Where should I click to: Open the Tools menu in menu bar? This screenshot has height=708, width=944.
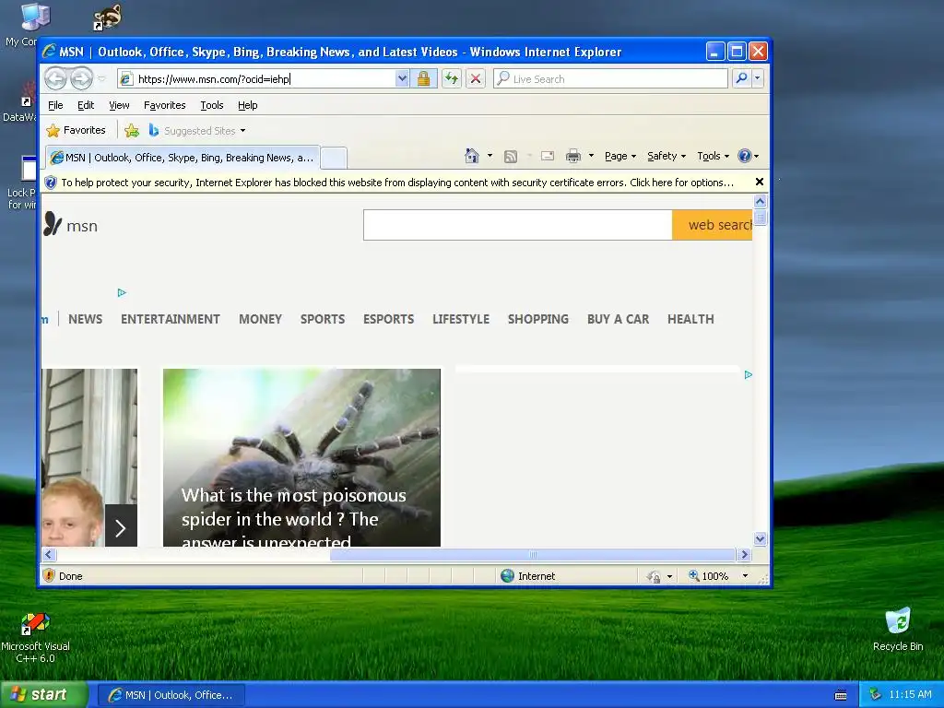[212, 105]
